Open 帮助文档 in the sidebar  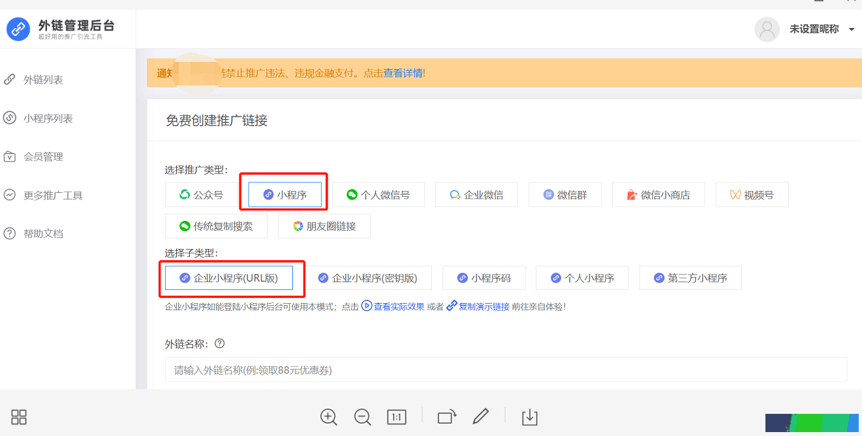pyautogui.click(x=43, y=233)
